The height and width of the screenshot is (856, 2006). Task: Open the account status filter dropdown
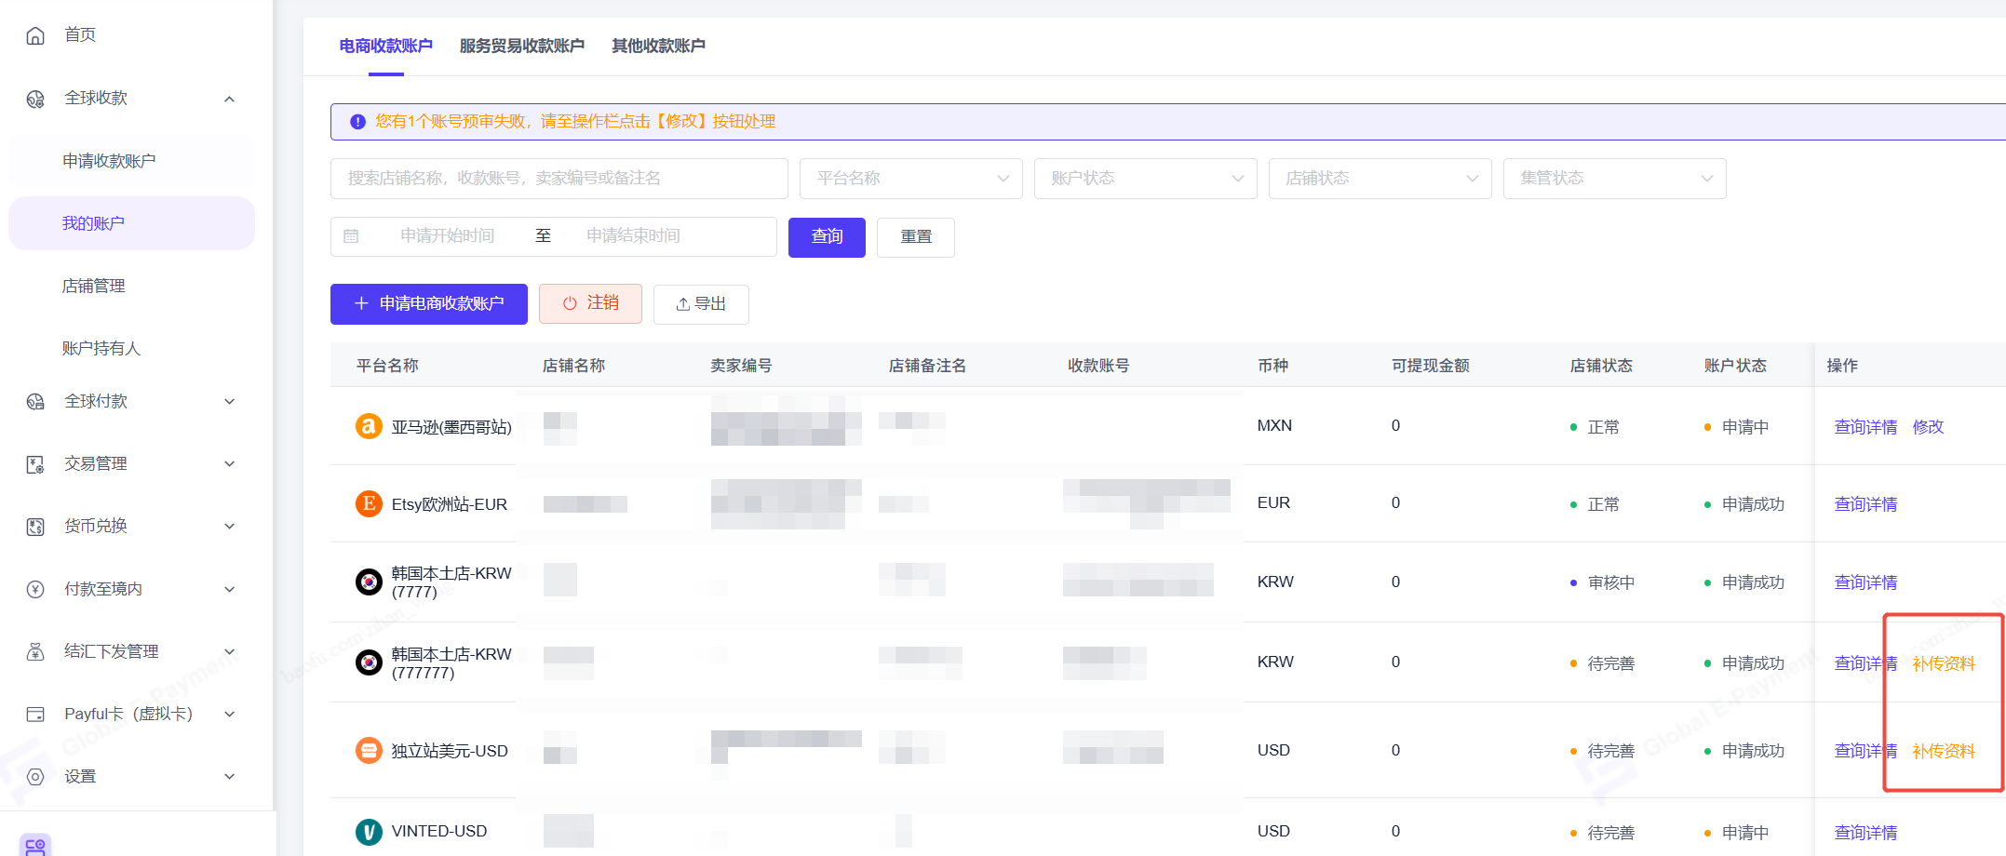coord(1145,178)
